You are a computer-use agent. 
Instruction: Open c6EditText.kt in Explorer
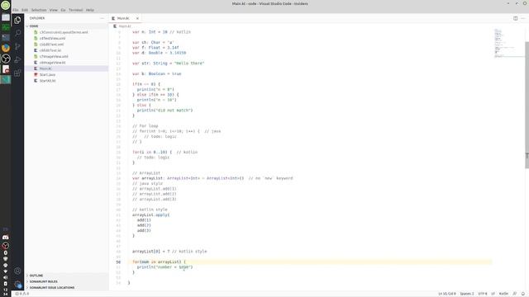[x=66, y=50]
